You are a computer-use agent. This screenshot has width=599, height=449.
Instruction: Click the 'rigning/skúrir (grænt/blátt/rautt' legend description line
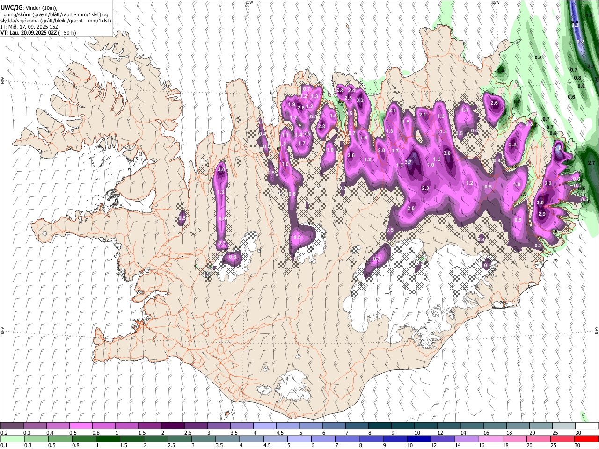point(54,14)
